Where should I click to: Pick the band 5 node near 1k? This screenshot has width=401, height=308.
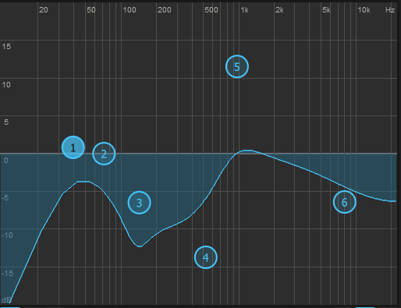[237, 66]
